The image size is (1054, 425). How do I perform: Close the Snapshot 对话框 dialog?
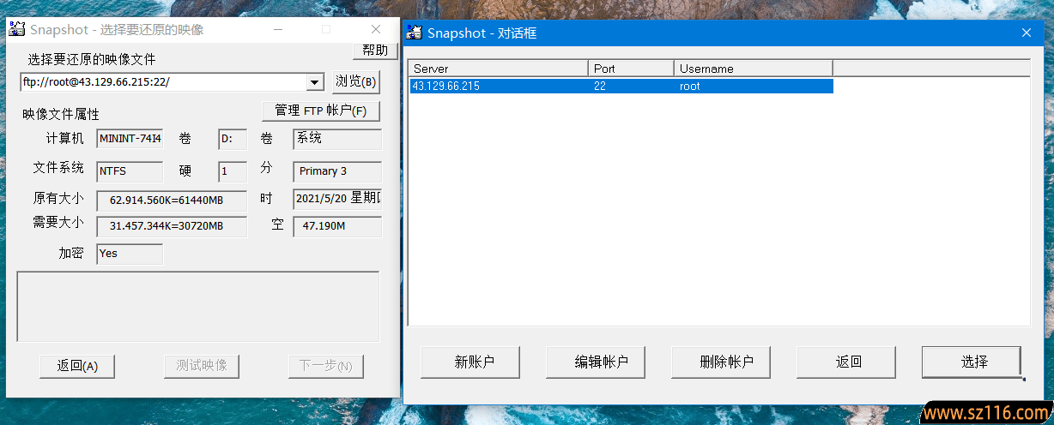tap(1026, 33)
